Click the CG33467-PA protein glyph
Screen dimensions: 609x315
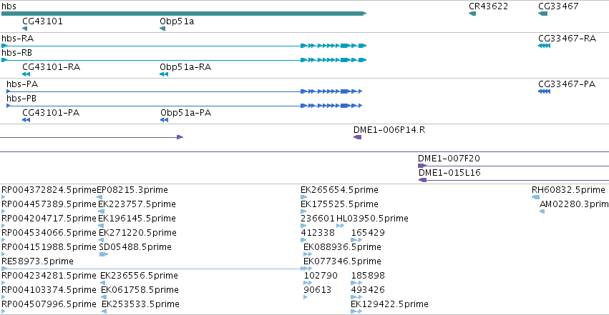pyautogui.click(x=544, y=91)
